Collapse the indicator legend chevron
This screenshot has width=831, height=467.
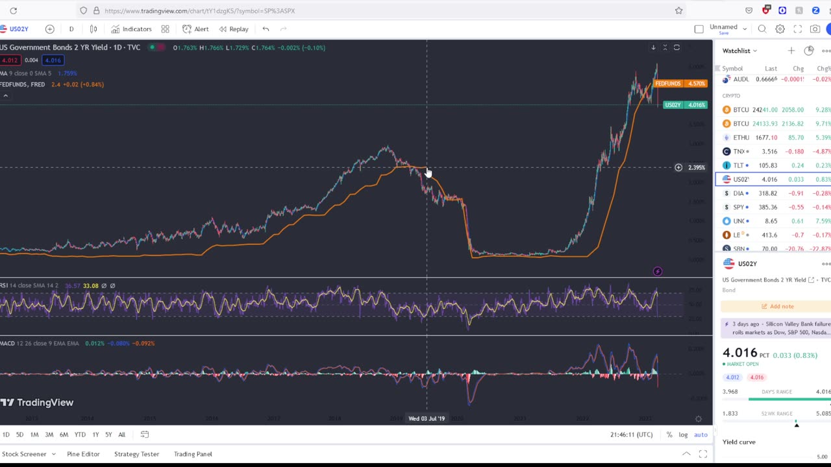5,96
